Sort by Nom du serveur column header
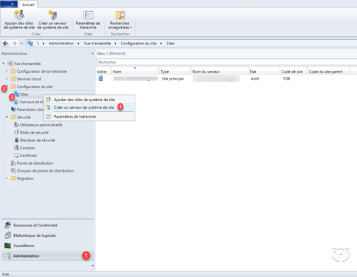 tap(219, 71)
